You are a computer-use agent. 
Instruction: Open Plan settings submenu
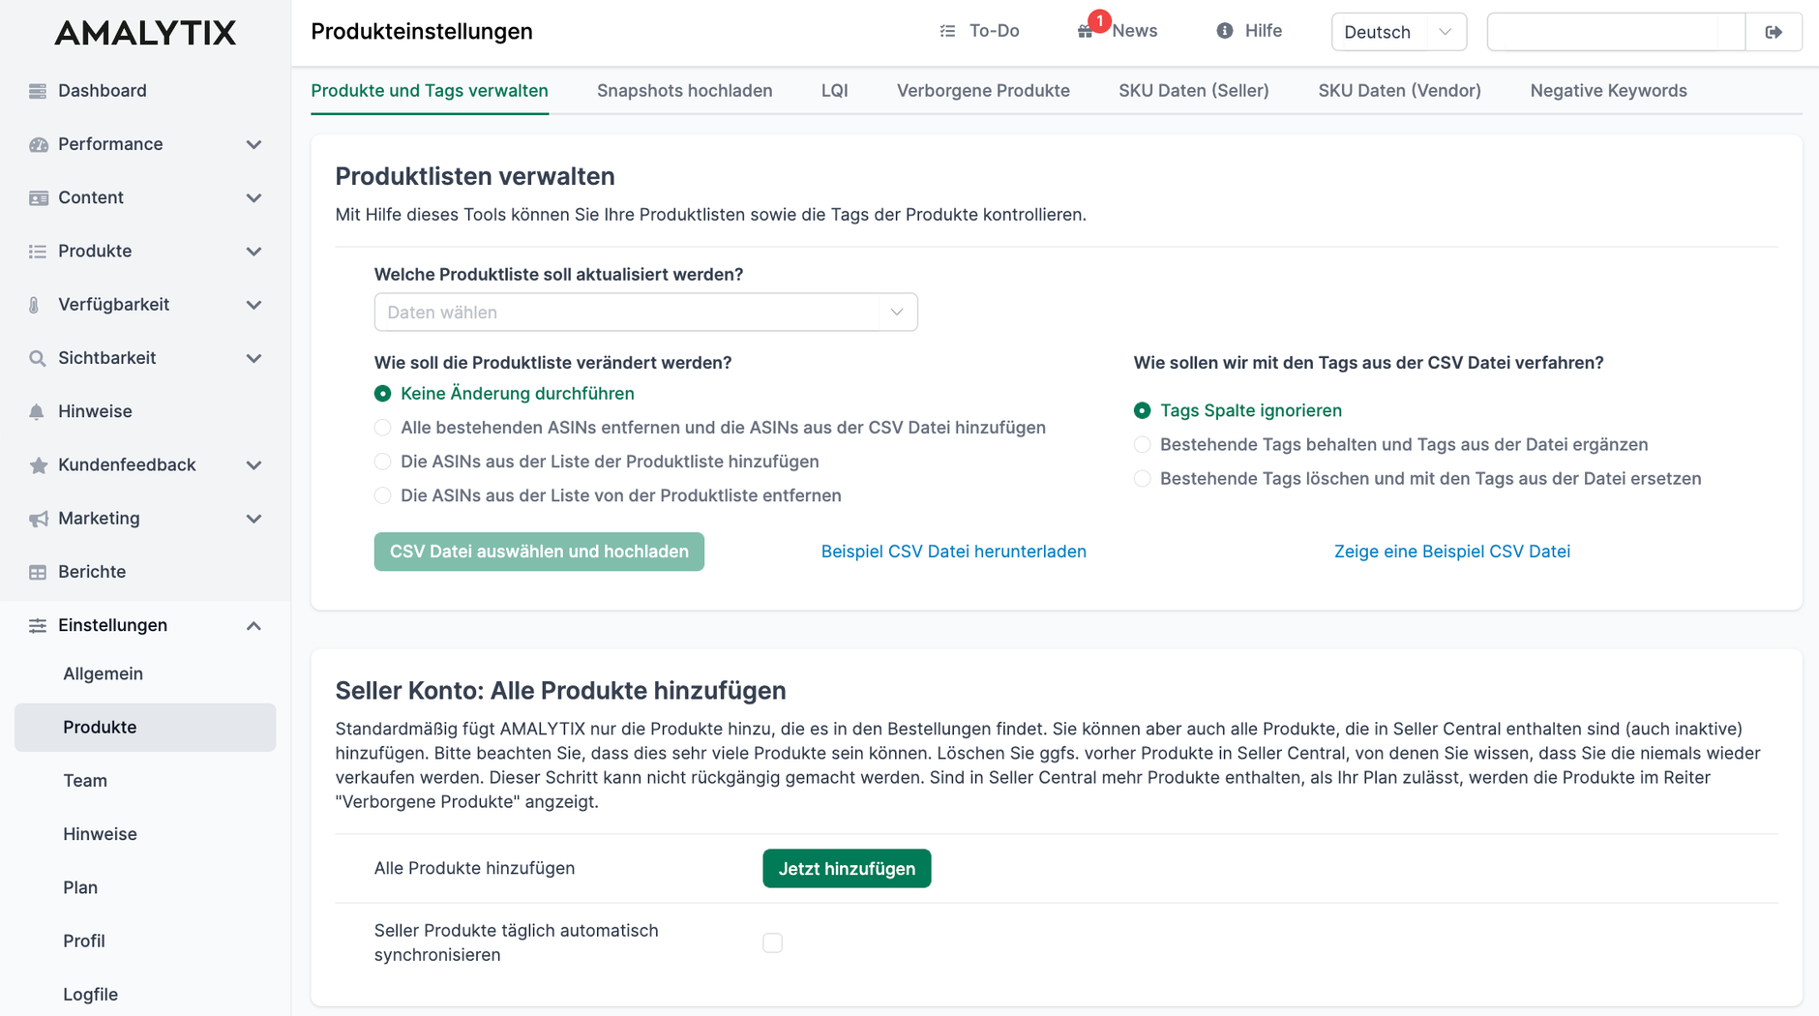[80, 887]
